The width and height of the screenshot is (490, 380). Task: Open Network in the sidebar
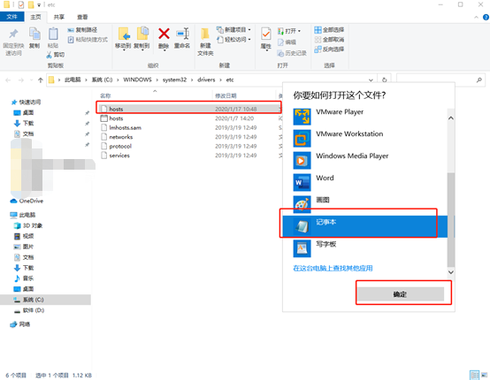point(20,324)
